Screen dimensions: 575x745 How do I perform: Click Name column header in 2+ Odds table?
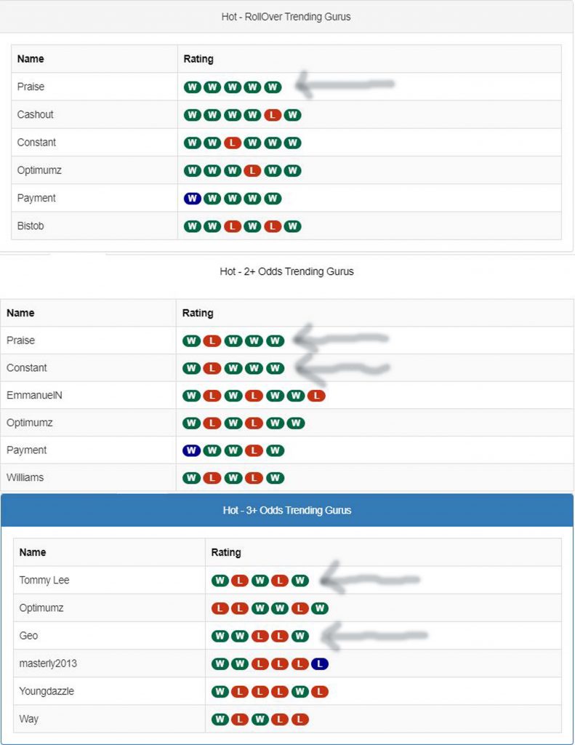(x=20, y=313)
